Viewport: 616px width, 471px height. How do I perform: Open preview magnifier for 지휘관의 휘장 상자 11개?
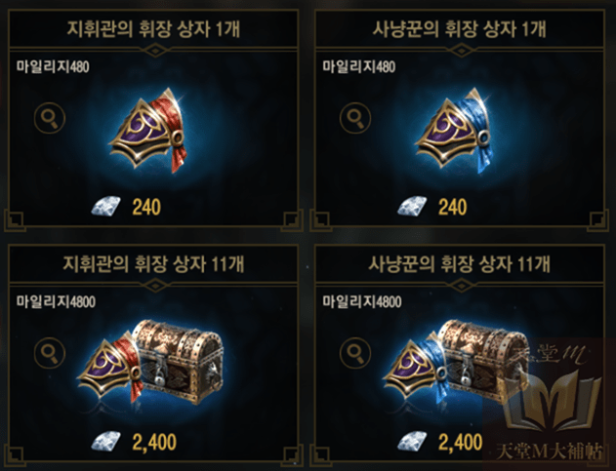point(50,352)
